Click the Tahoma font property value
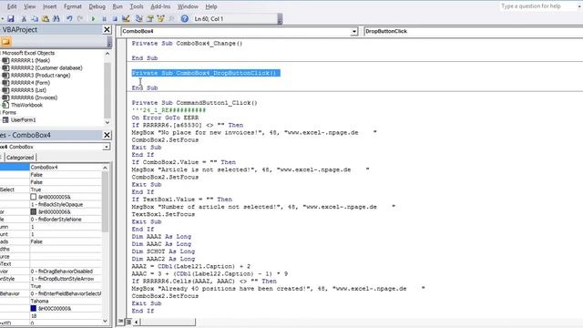Viewport: 583px width, 328px height. (x=66, y=302)
